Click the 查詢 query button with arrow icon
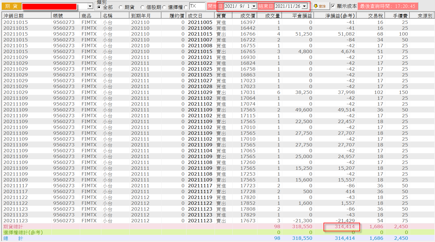The image size is (435, 242). click(320, 6)
